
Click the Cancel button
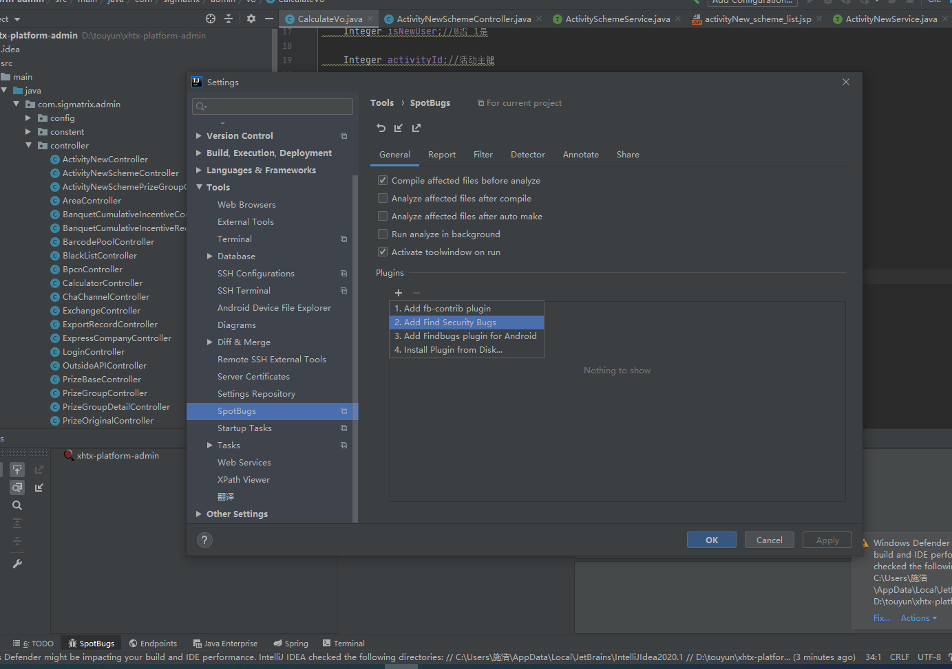pyautogui.click(x=770, y=540)
